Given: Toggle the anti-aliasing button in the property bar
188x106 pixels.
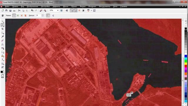Looking at the screenshot, I should coord(48,16).
